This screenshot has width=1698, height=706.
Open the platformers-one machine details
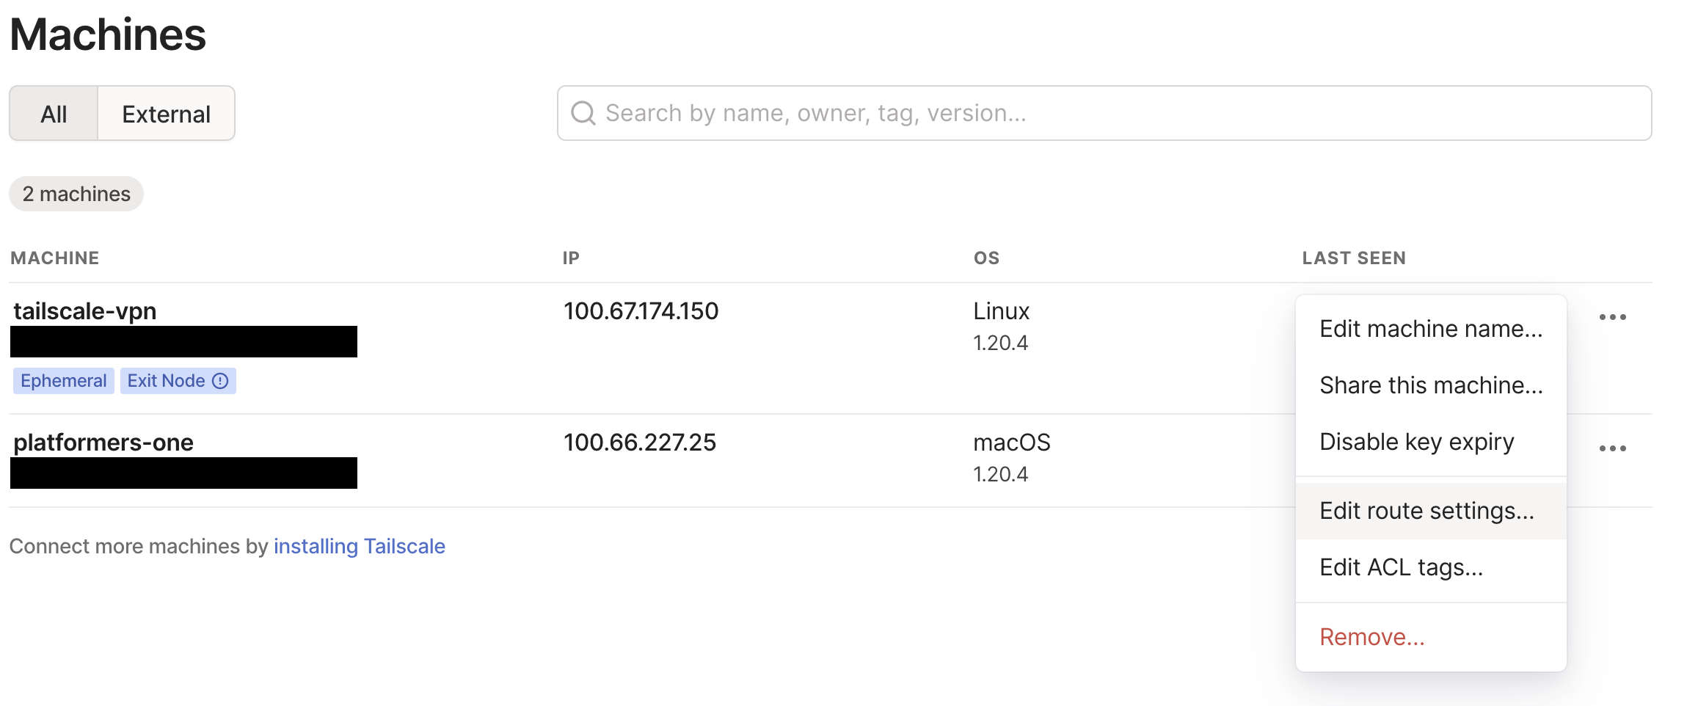pyautogui.click(x=103, y=443)
